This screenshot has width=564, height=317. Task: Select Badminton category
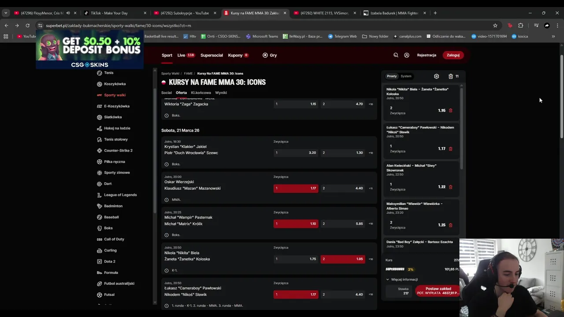pos(113,206)
